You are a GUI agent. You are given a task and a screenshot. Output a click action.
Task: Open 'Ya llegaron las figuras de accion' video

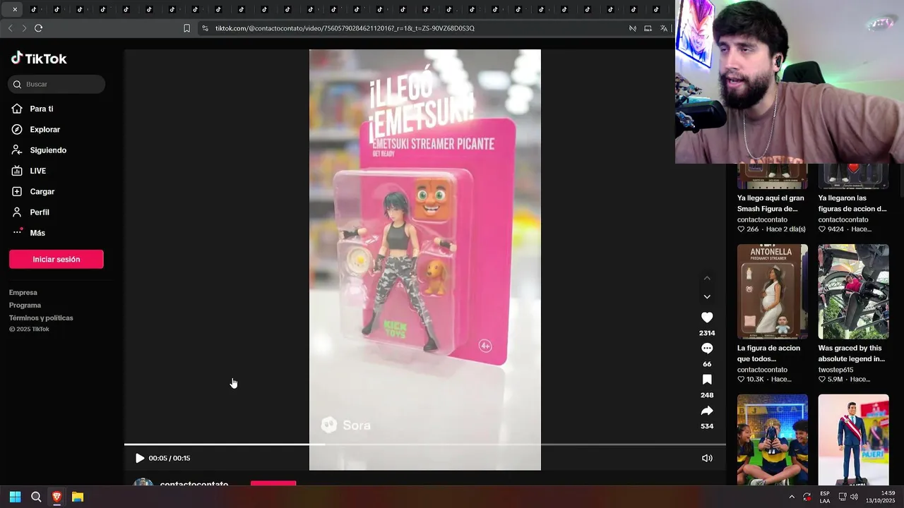[x=852, y=203]
